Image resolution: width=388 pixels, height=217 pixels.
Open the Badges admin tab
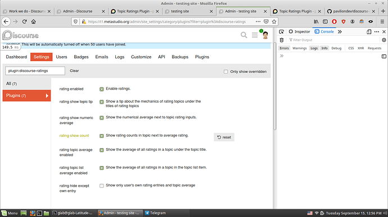pyautogui.click(x=81, y=57)
